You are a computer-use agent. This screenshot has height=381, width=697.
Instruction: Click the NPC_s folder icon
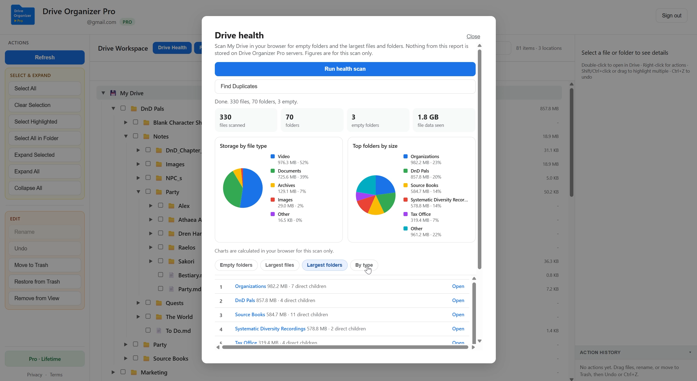(159, 178)
